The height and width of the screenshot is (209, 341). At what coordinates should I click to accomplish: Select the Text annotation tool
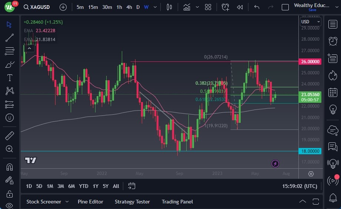coord(10,78)
